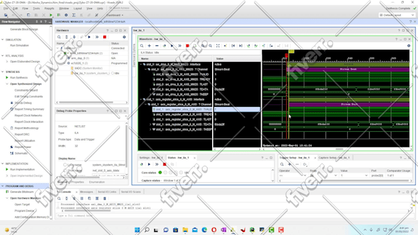This screenshot has height=235, width=418.
Task: Open Dashboard dropdown in toolbar
Action: pyautogui.click(x=115, y=15)
